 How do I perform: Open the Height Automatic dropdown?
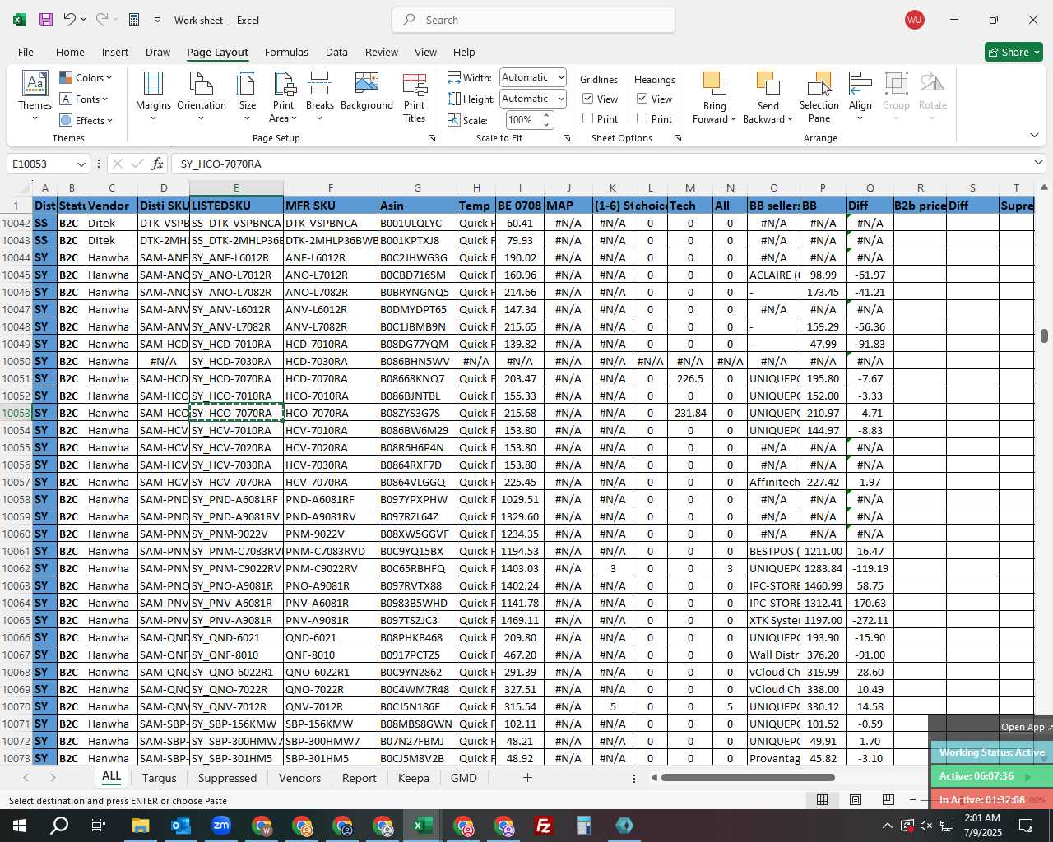click(x=561, y=99)
